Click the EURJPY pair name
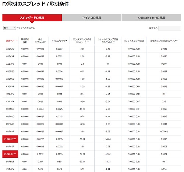Image resolution: width=184 pixels, height=172 pixels. pos(10,169)
